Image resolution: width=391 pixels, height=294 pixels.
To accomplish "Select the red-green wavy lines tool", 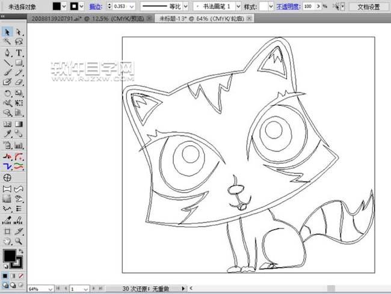I will [19, 166].
